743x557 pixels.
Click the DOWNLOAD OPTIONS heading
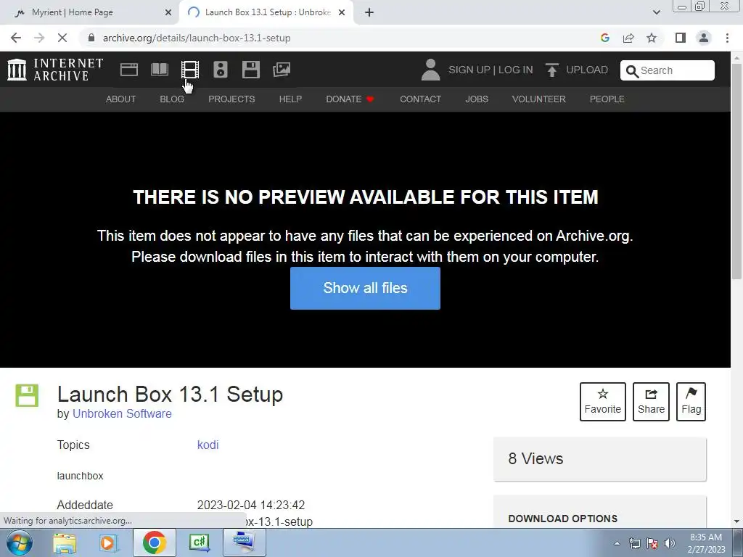pos(563,519)
